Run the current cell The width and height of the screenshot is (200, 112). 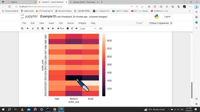(x=61, y=28)
